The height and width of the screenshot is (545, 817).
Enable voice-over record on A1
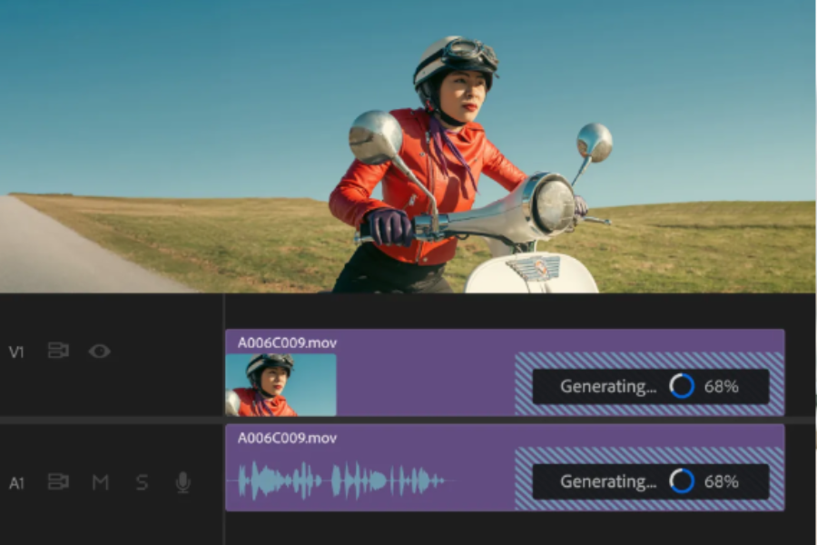tap(182, 483)
